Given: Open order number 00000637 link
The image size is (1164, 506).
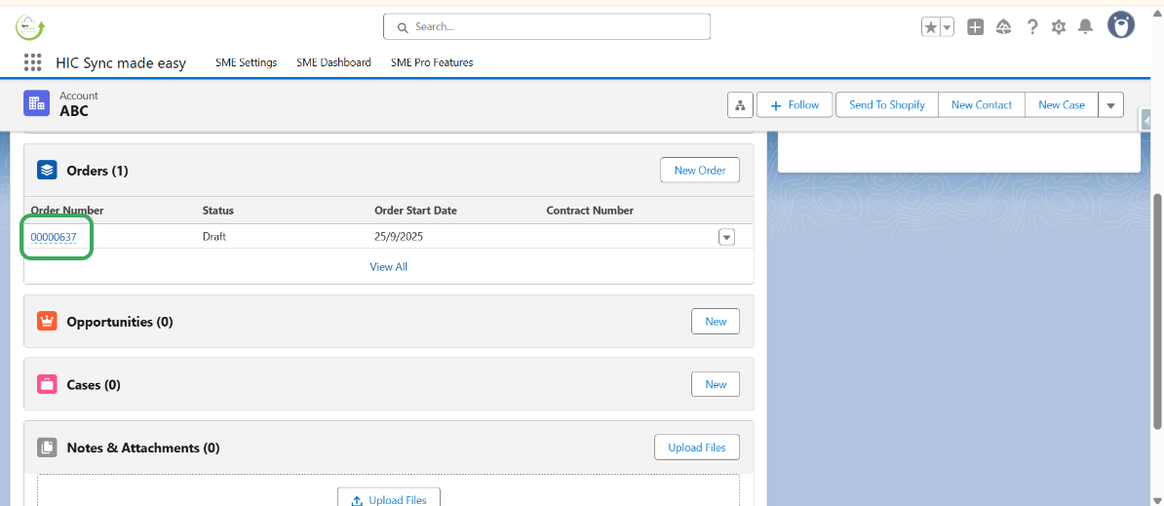Looking at the screenshot, I should coord(54,237).
